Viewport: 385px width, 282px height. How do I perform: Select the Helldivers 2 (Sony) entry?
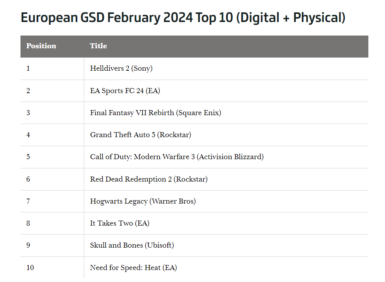tap(121, 68)
